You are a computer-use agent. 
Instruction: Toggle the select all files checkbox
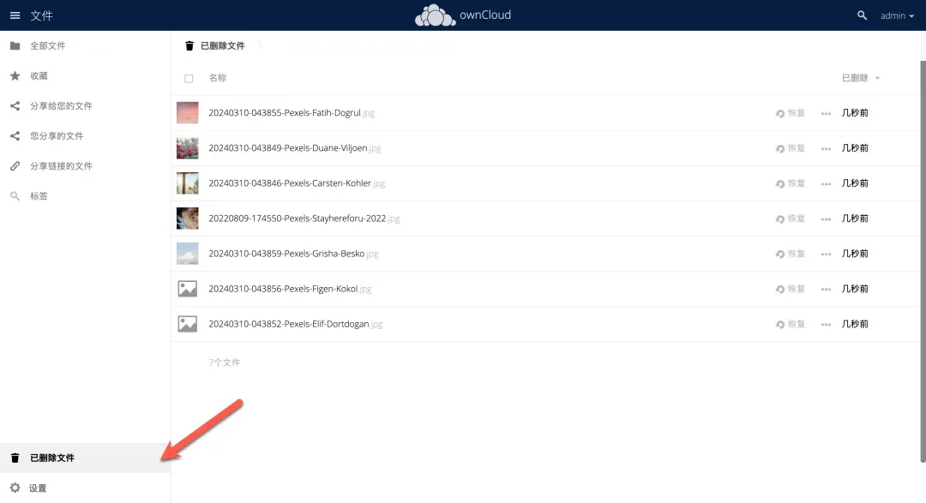point(189,78)
